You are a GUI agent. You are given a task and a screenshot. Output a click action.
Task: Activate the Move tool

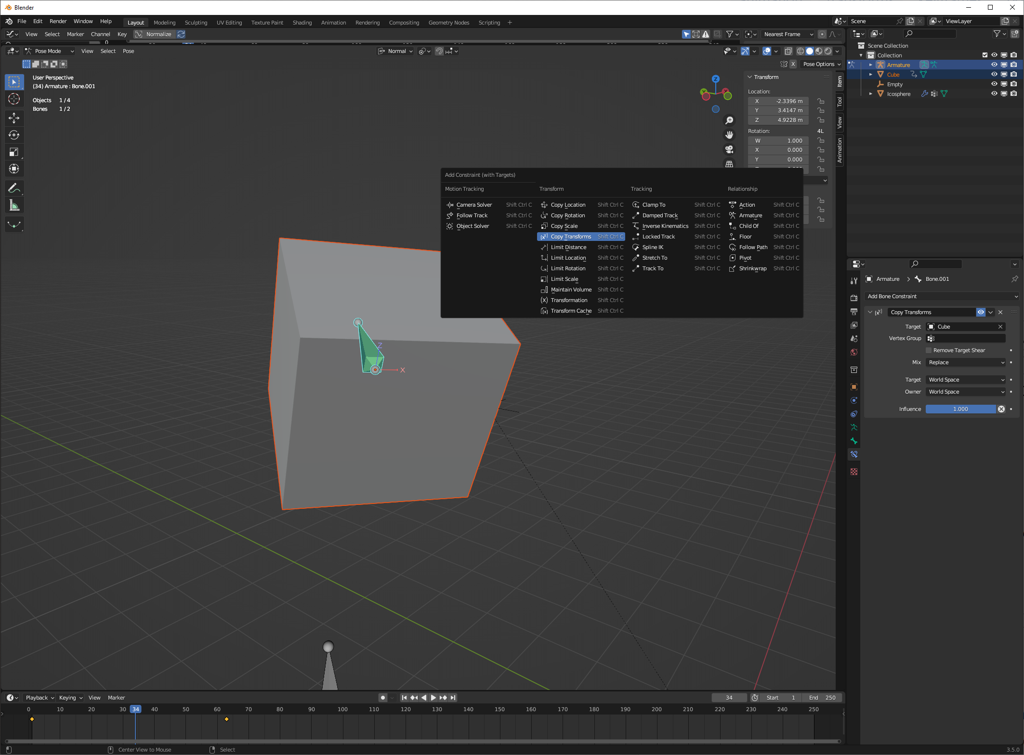click(14, 118)
